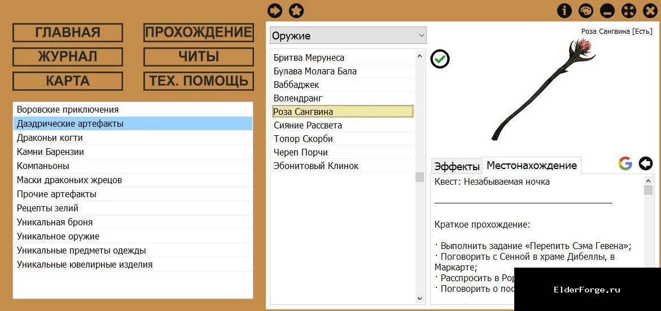Choose Череп Порчи from weapon list
This screenshot has width=661, height=311.
(x=343, y=152)
